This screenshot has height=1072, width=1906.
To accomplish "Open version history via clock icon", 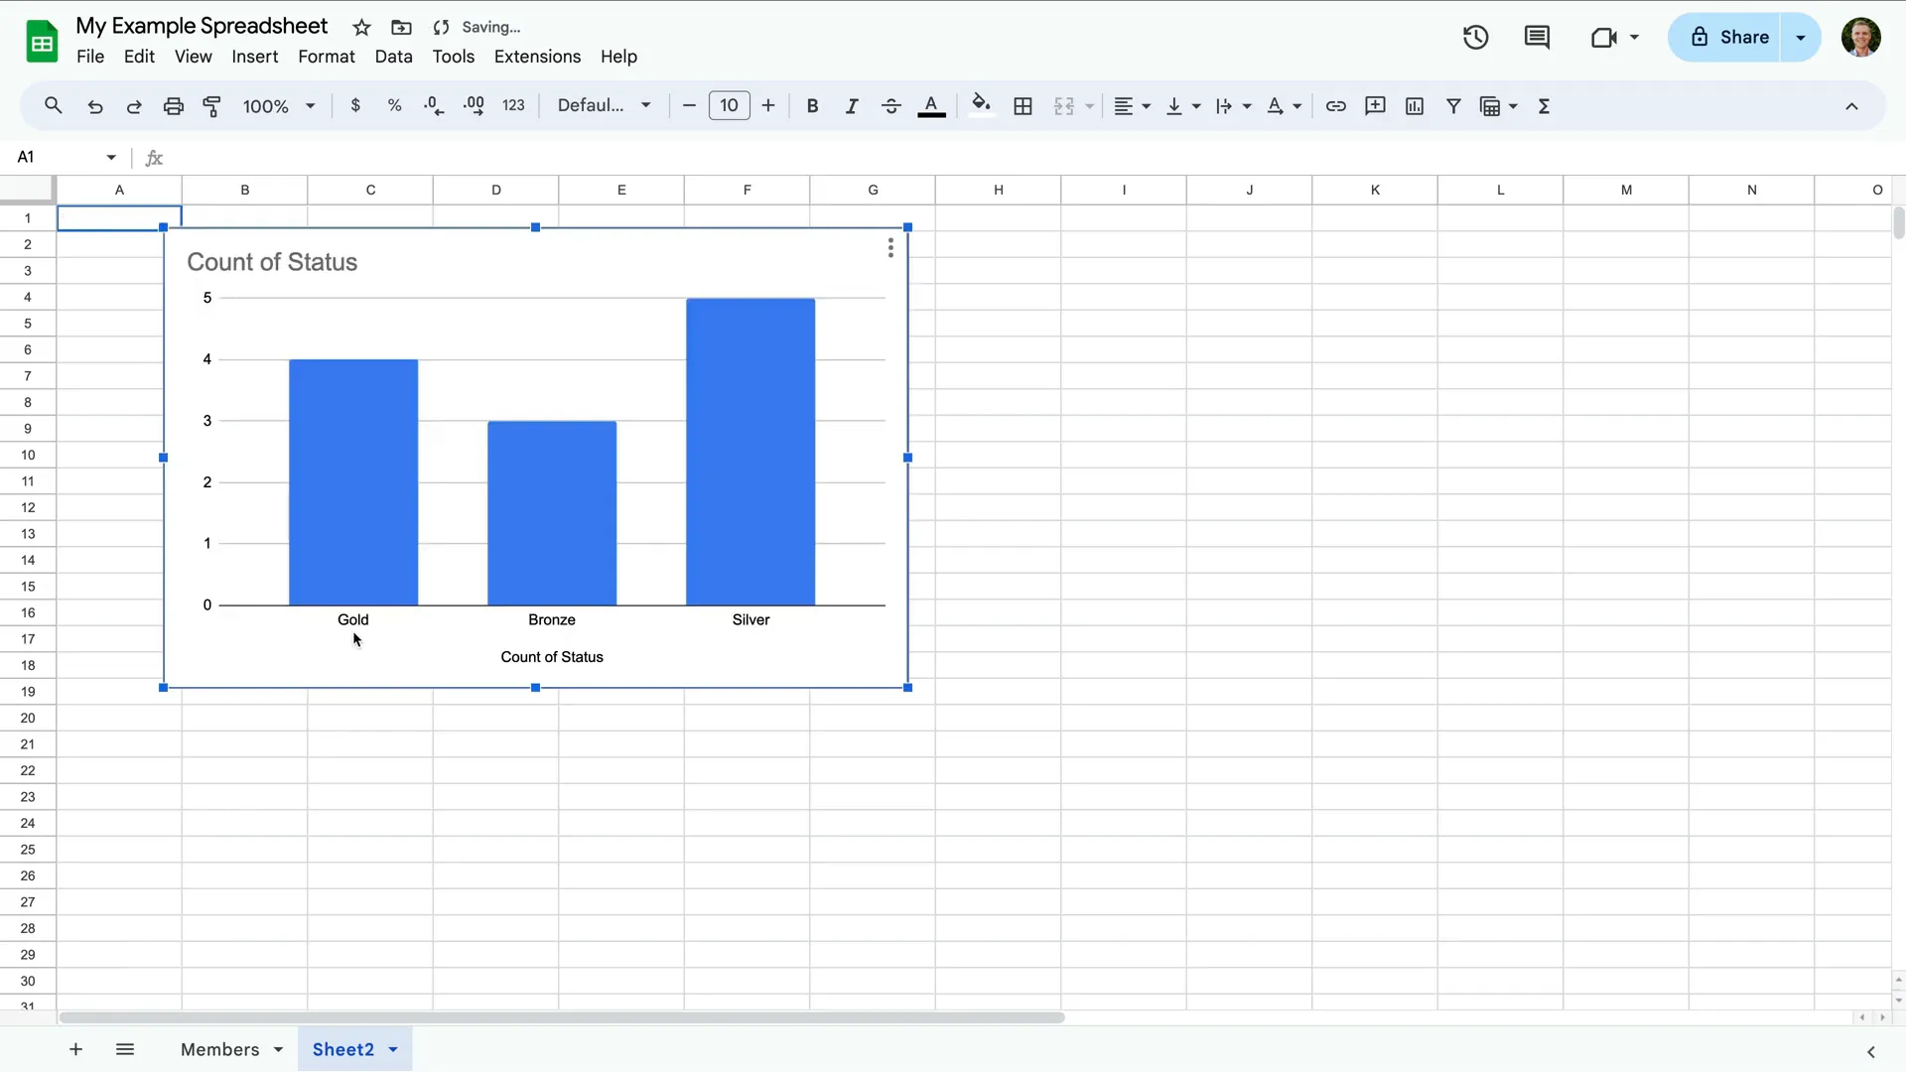I will 1475,37.
